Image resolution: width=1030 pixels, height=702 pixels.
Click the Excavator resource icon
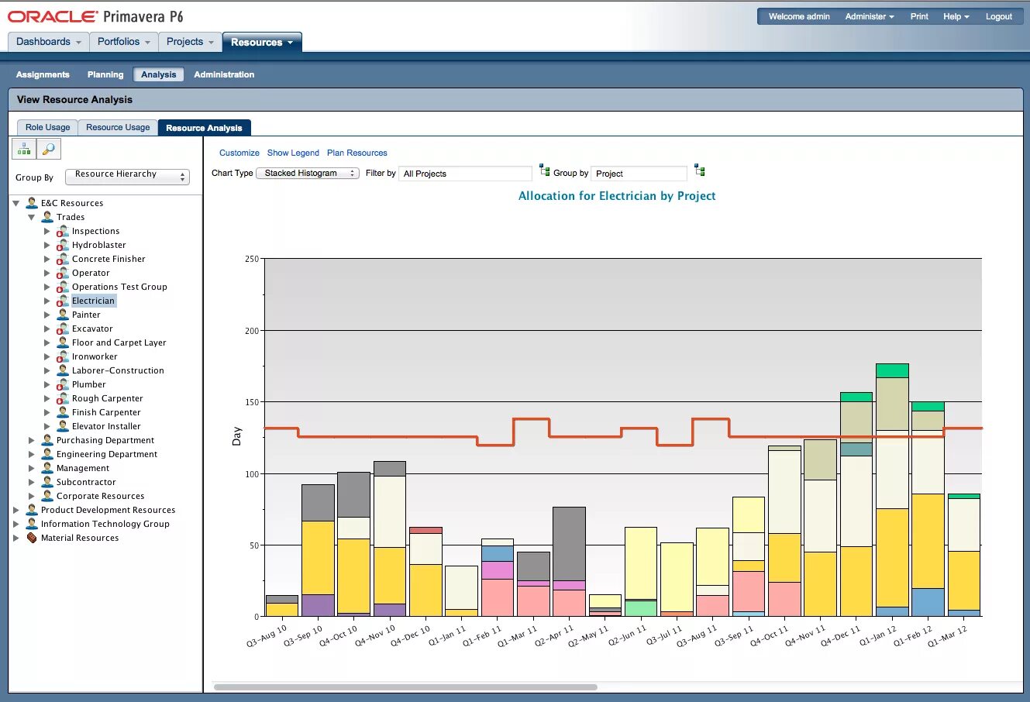pos(63,329)
